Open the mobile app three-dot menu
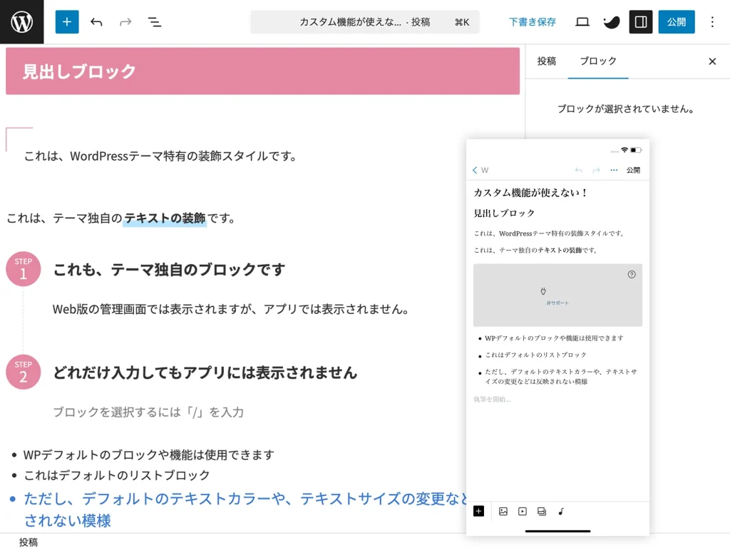Image resolution: width=730 pixels, height=551 pixels. [x=614, y=170]
